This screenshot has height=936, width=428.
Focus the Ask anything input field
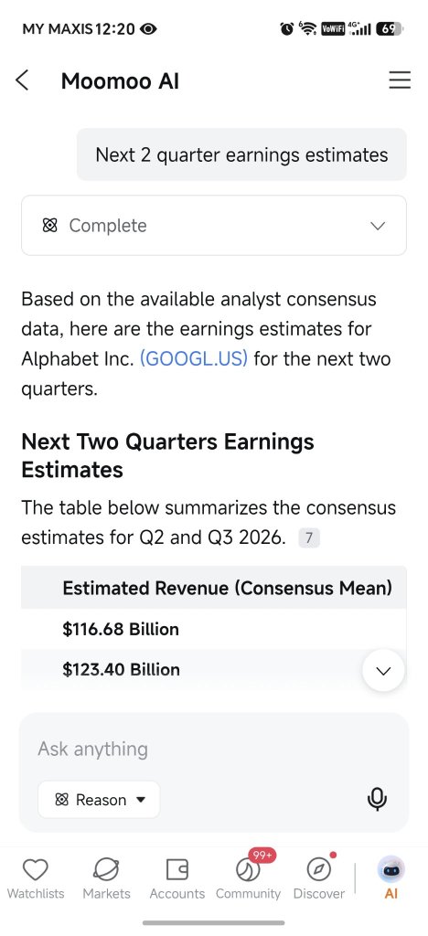point(214,750)
